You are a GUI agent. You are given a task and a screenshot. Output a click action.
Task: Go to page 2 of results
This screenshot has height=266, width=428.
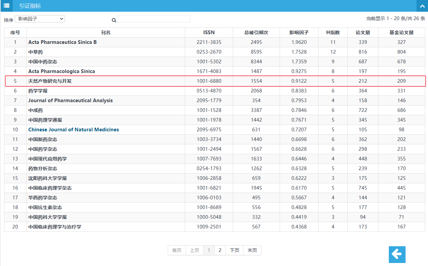[220, 250]
